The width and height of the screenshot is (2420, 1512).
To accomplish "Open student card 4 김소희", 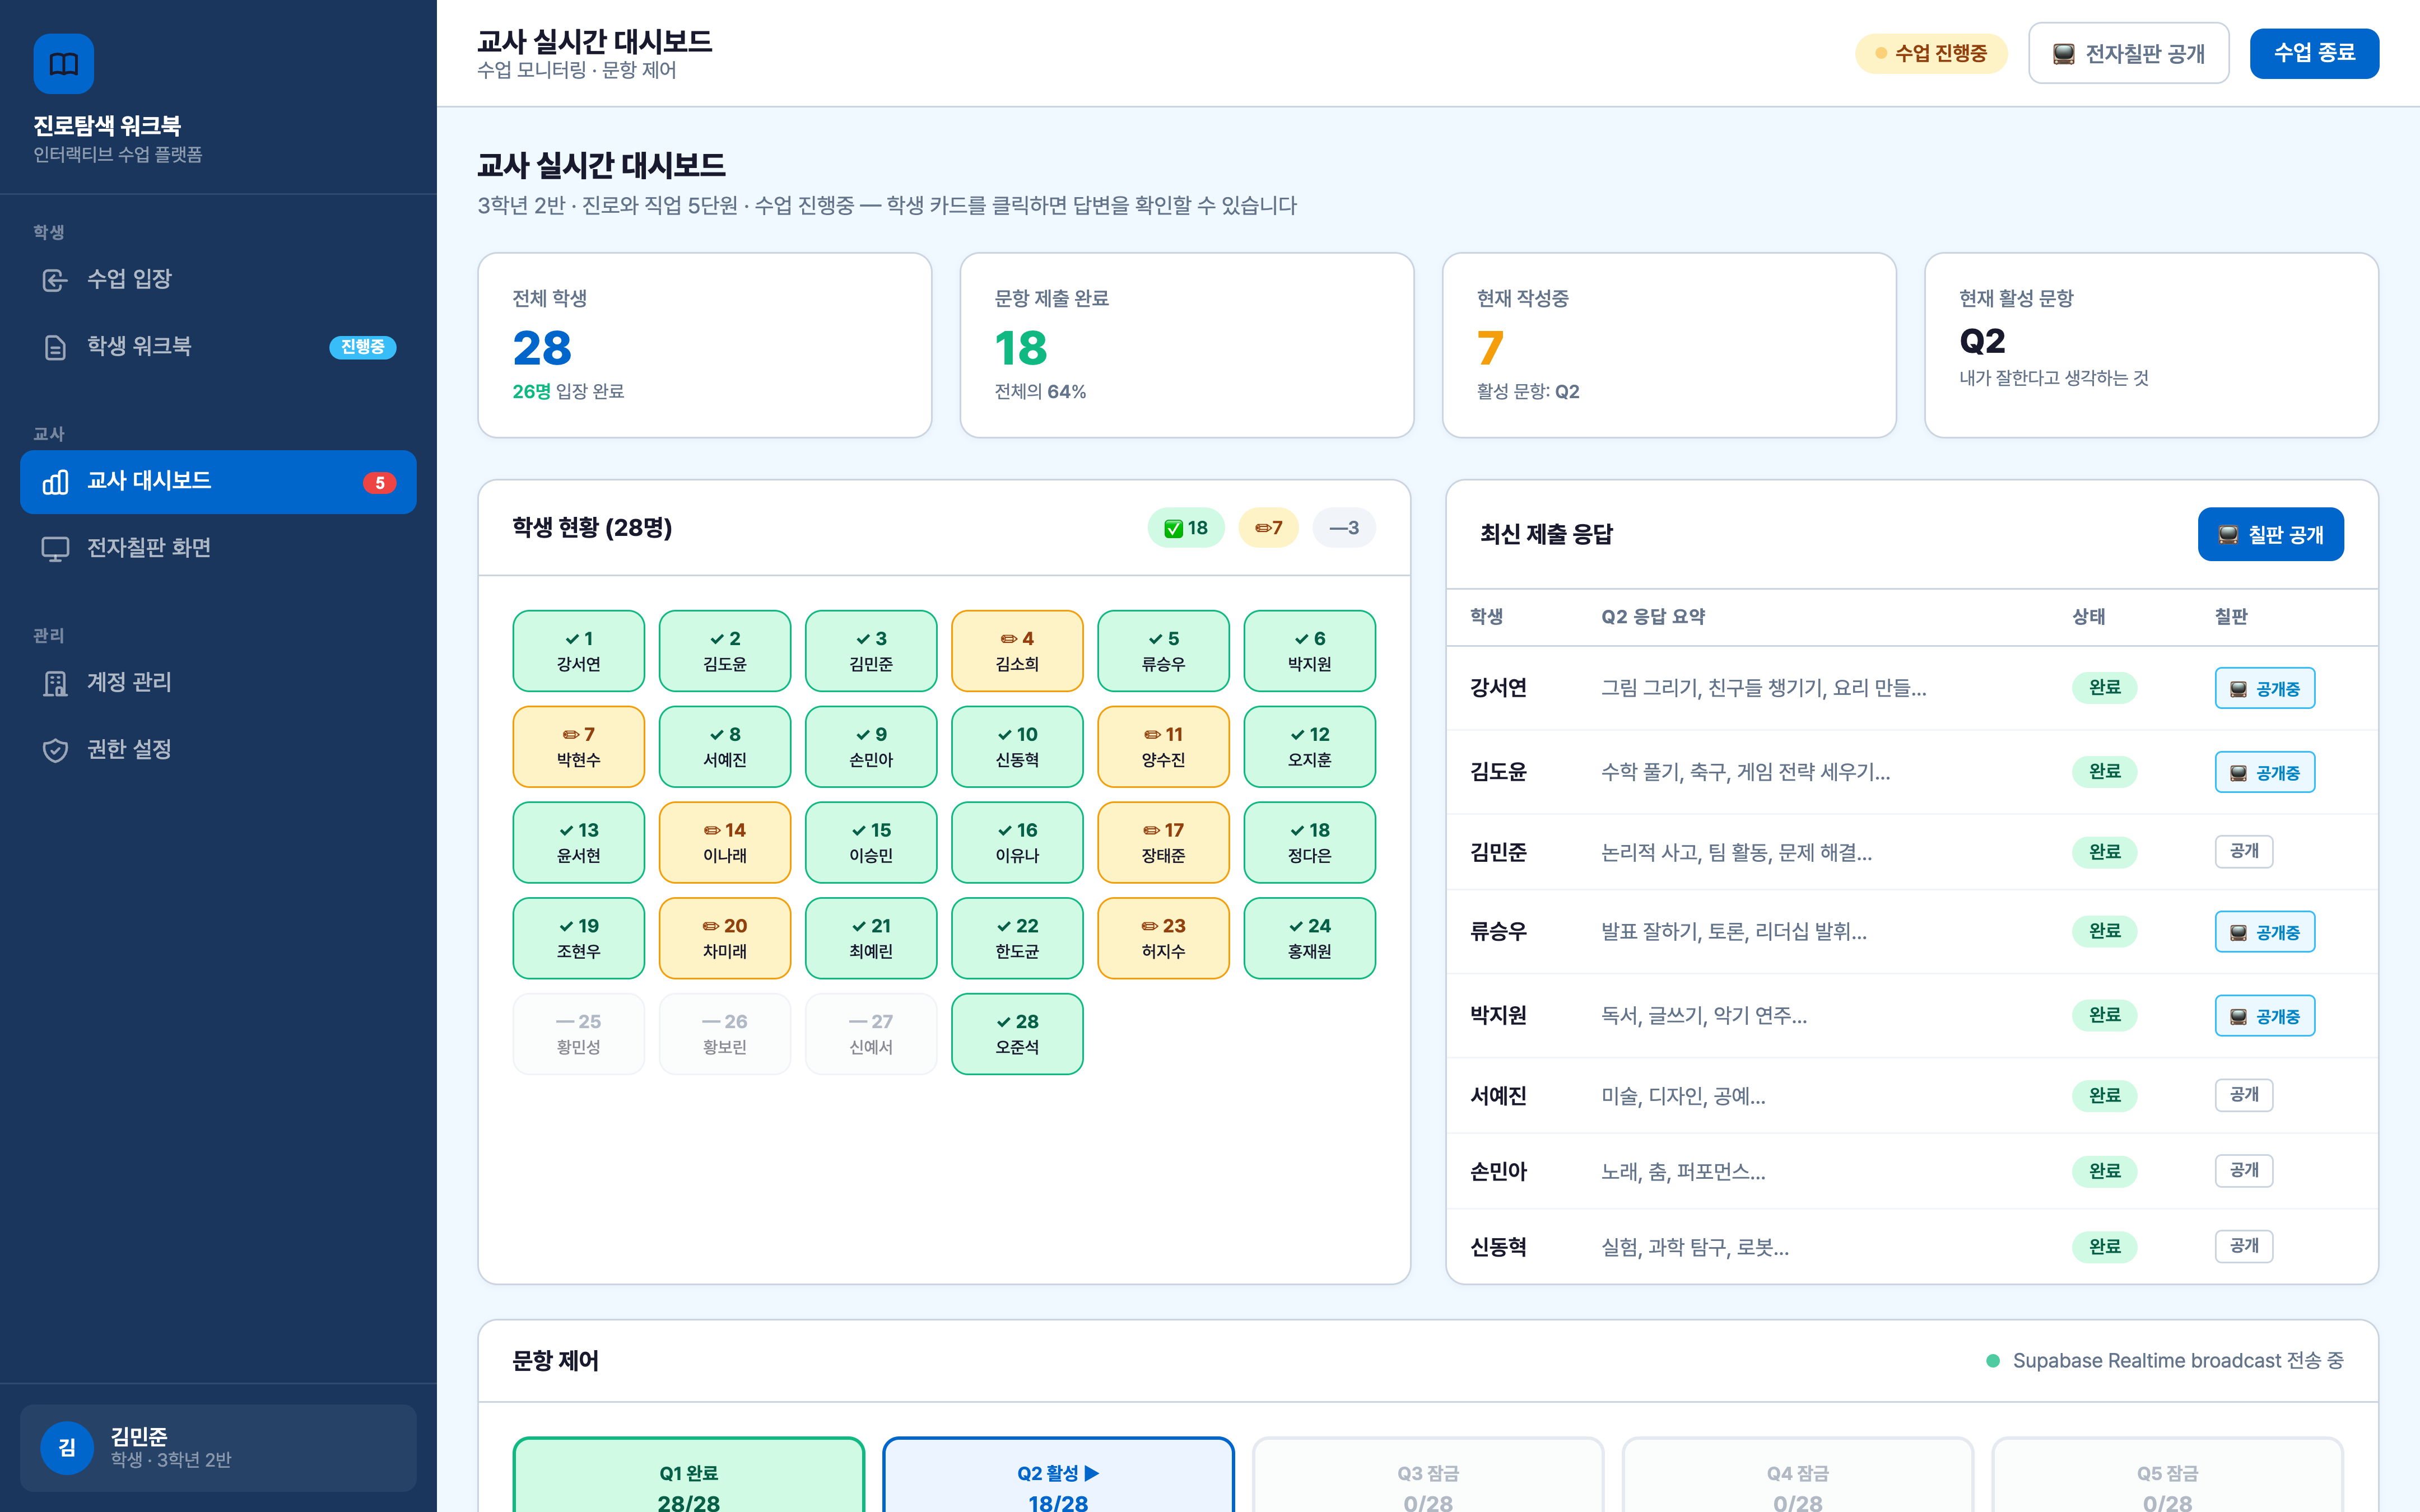I will (x=1017, y=651).
